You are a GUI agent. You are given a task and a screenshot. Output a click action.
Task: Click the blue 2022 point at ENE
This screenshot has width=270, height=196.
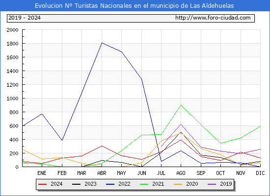(x=42, y=114)
